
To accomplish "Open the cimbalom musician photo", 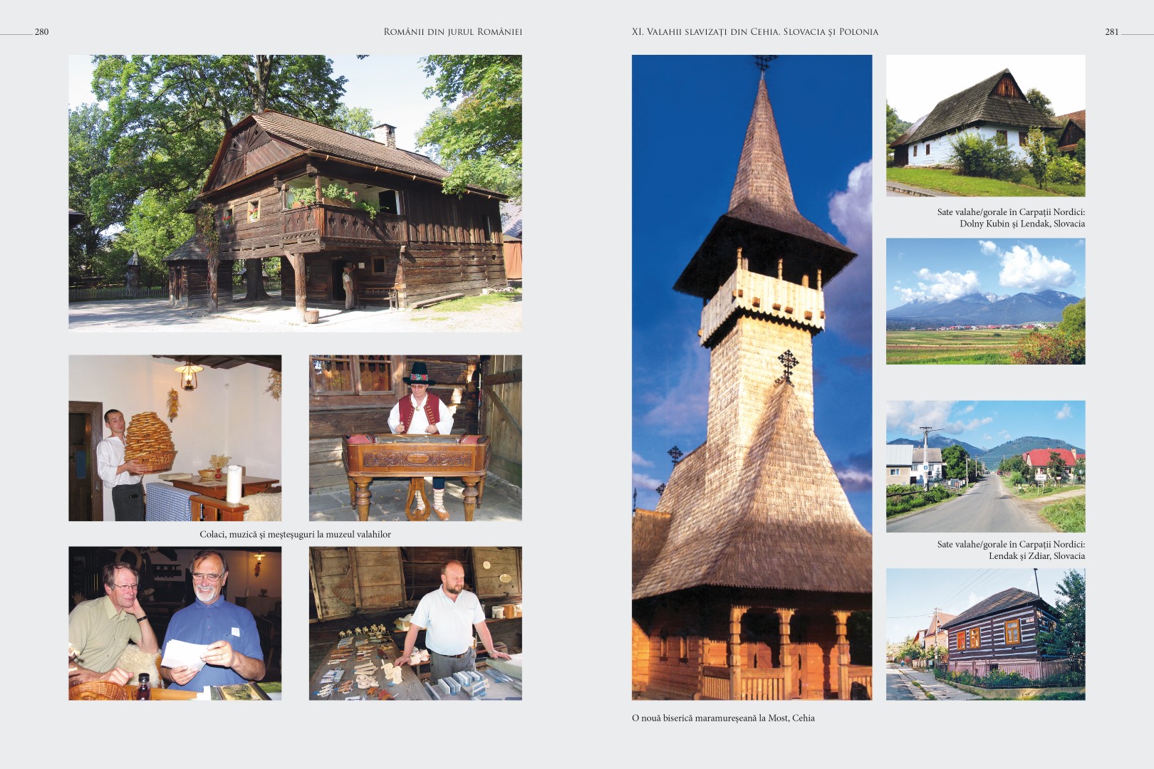I will [415, 438].
